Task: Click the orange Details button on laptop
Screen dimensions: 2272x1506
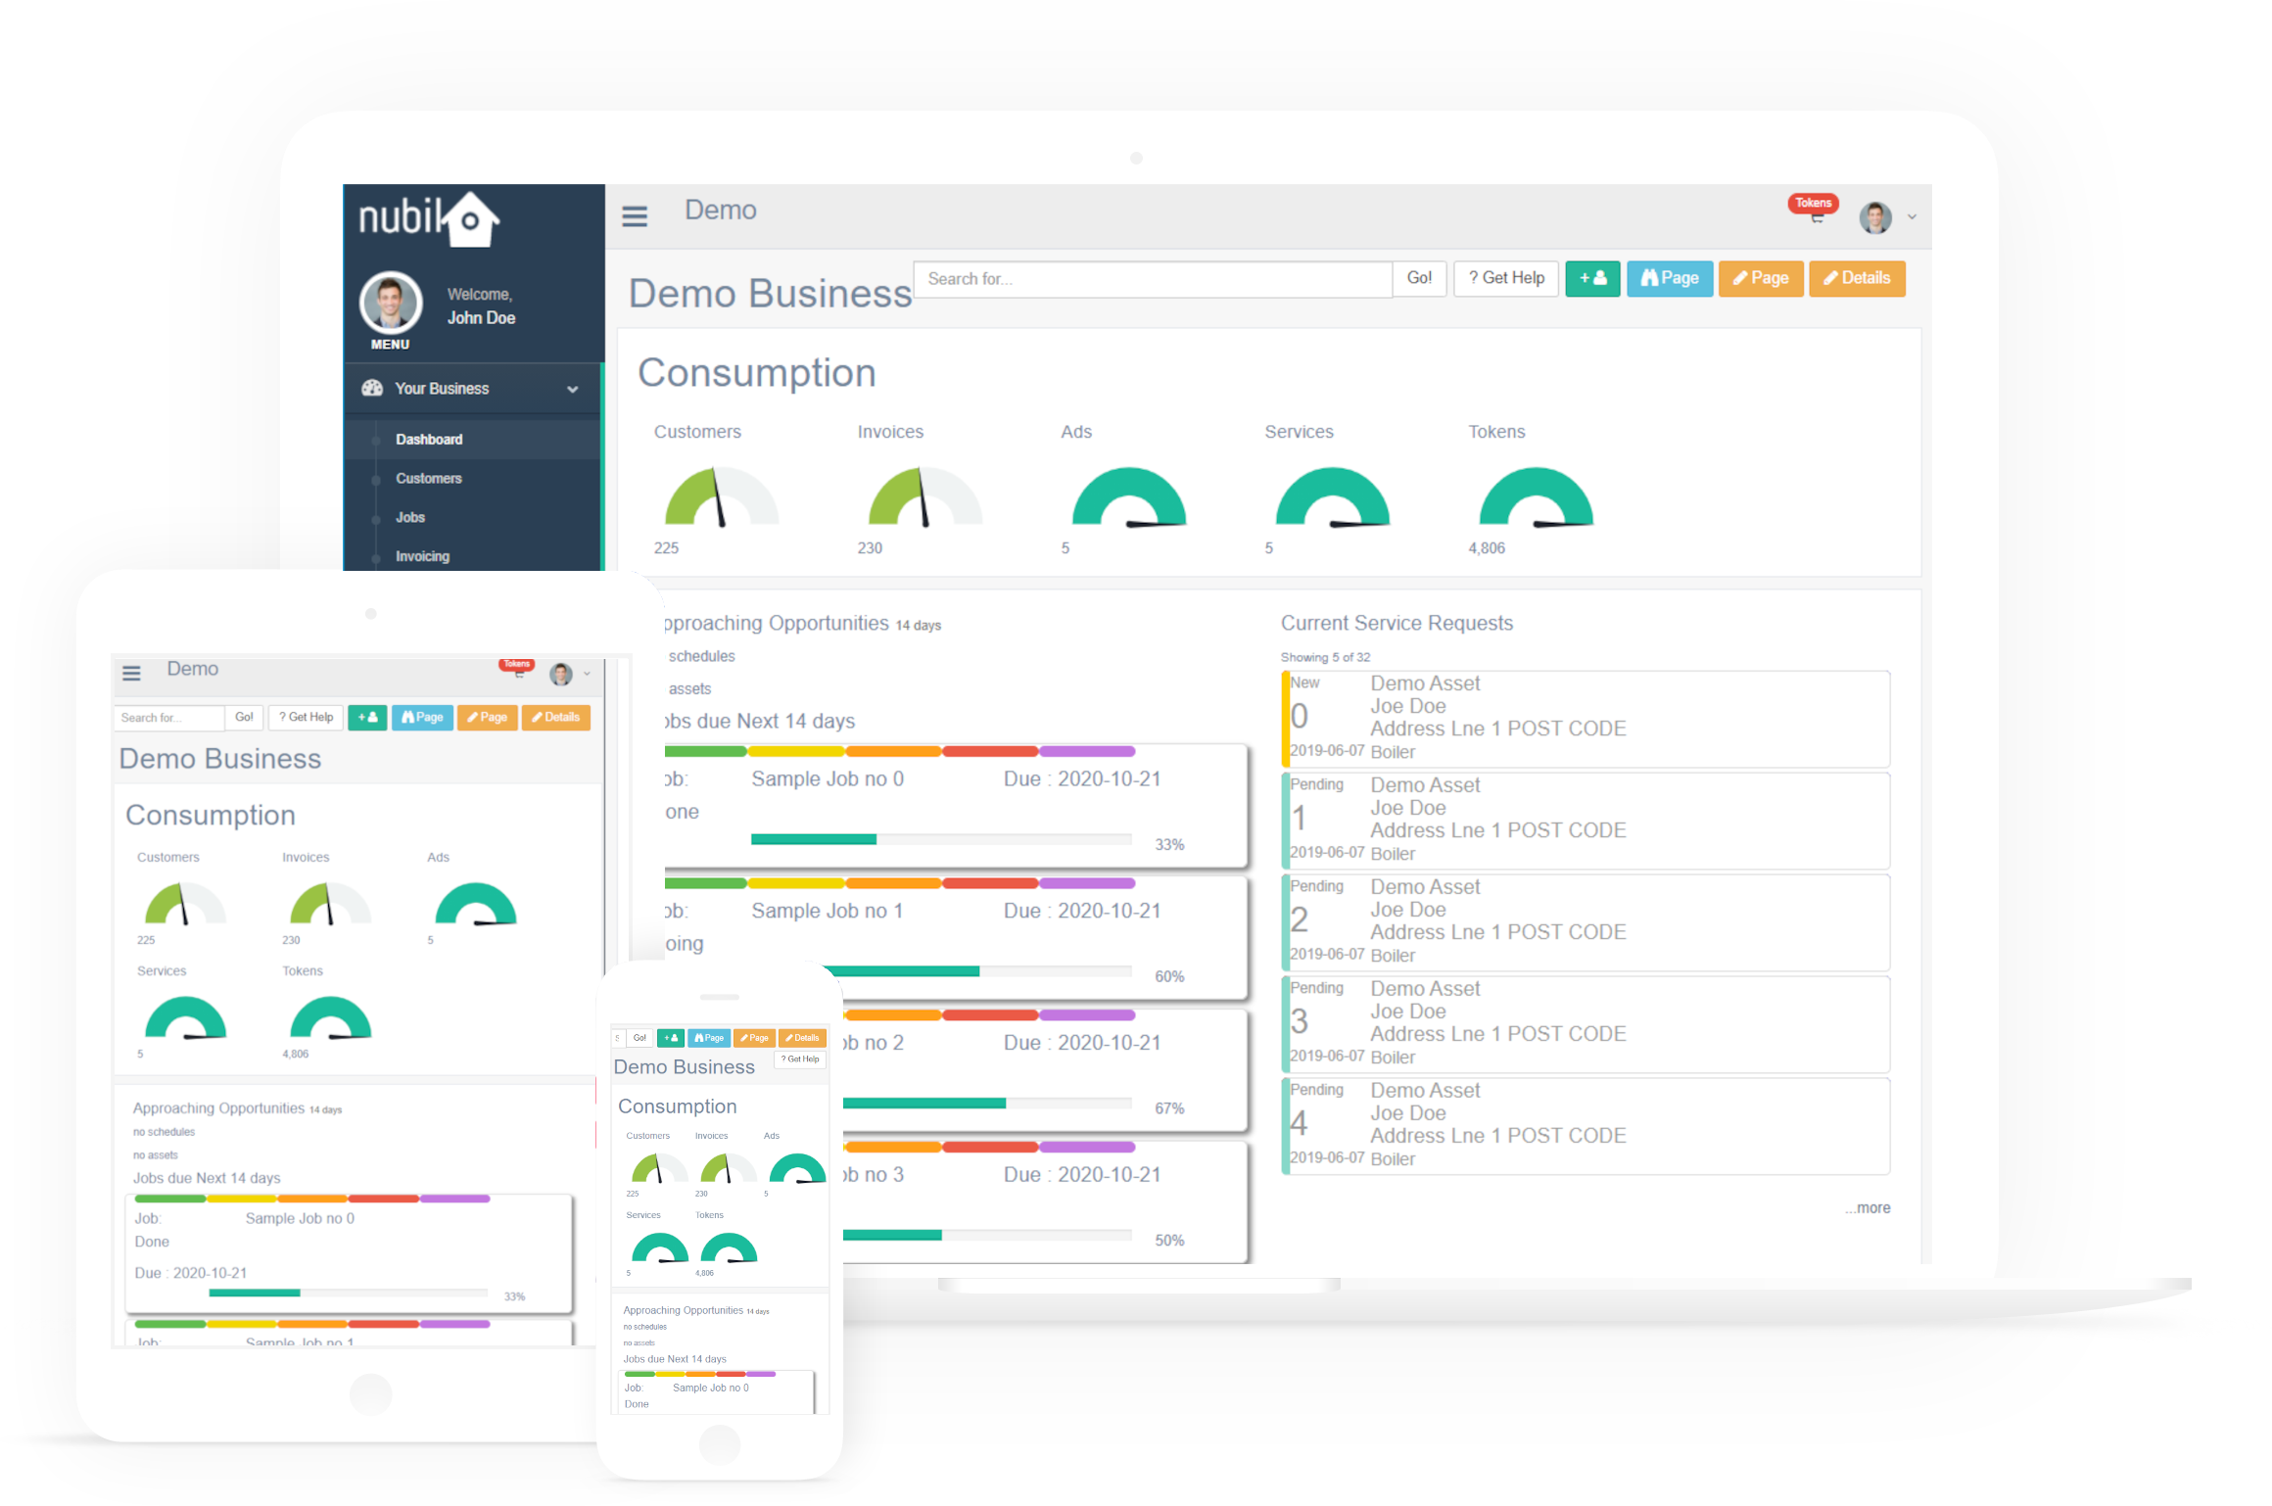Action: 1857,278
